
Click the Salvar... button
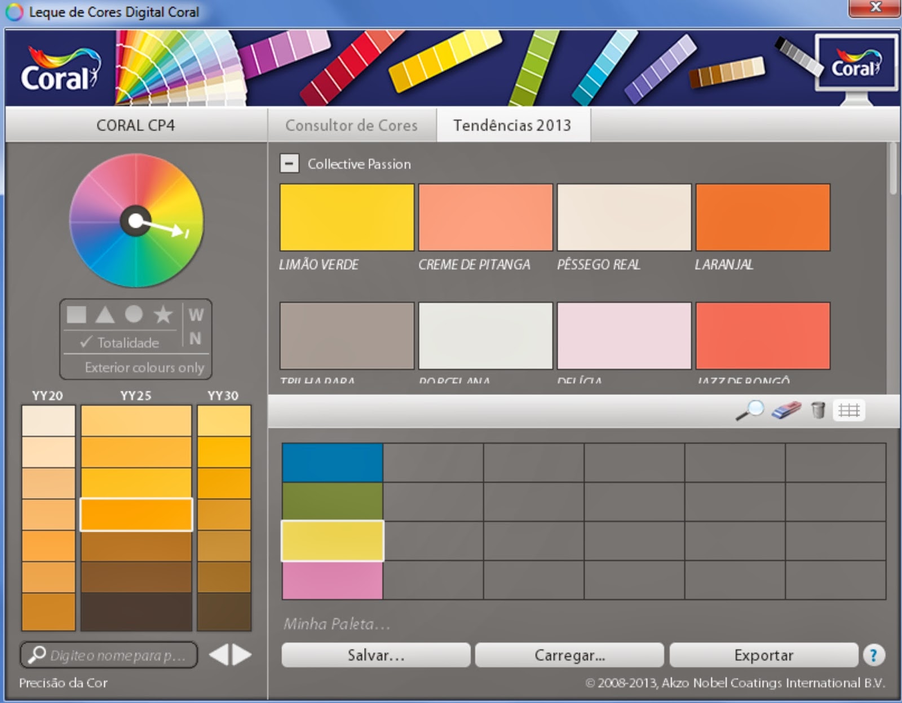[x=376, y=655]
